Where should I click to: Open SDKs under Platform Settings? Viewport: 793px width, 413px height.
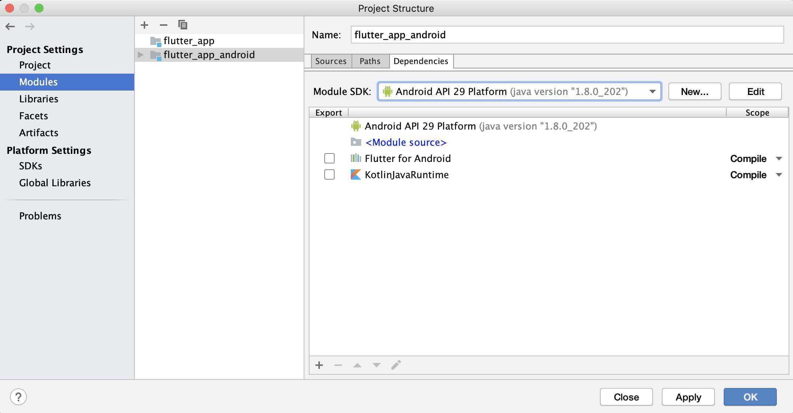31,166
